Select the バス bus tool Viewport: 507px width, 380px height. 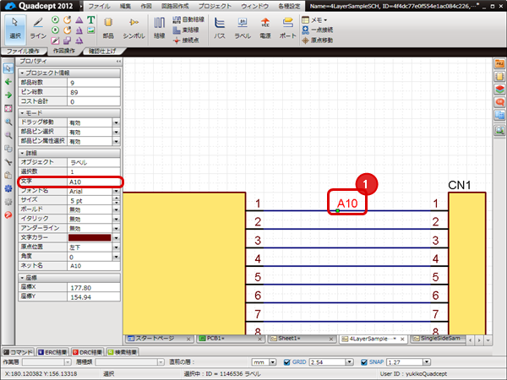[220, 29]
